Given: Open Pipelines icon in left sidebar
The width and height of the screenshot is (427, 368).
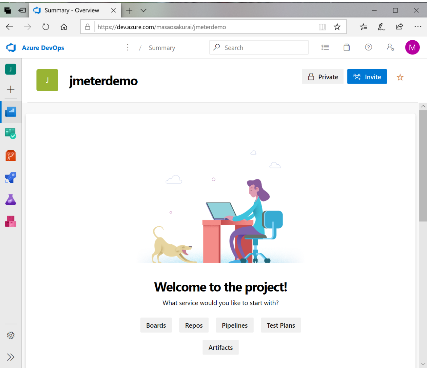Looking at the screenshot, I should [10, 177].
